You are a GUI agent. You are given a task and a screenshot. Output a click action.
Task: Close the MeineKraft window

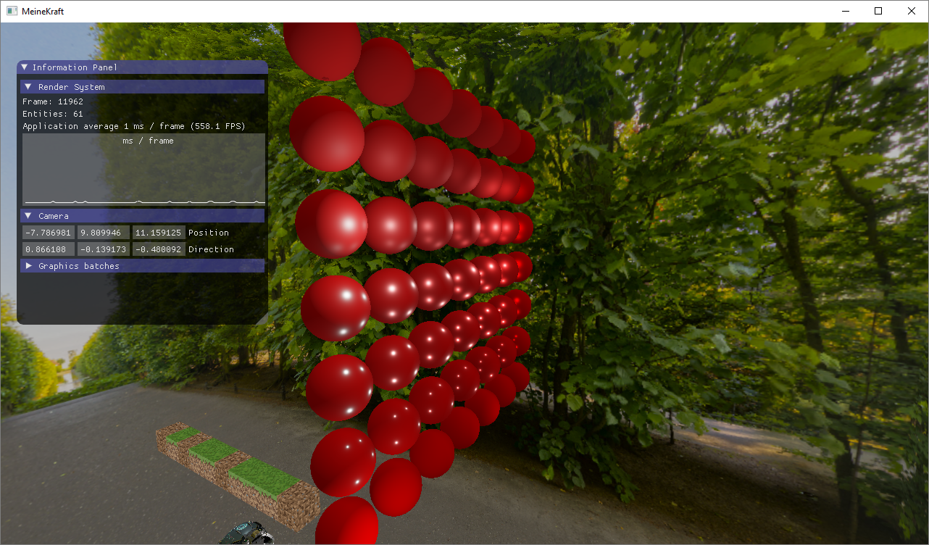(912, 11)
